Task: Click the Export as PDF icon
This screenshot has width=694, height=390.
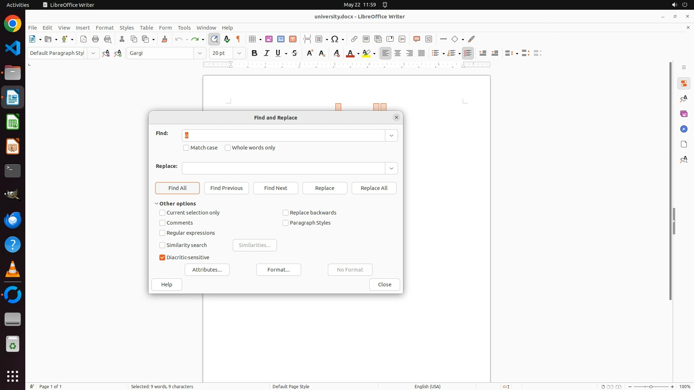Action: (83, 39)
